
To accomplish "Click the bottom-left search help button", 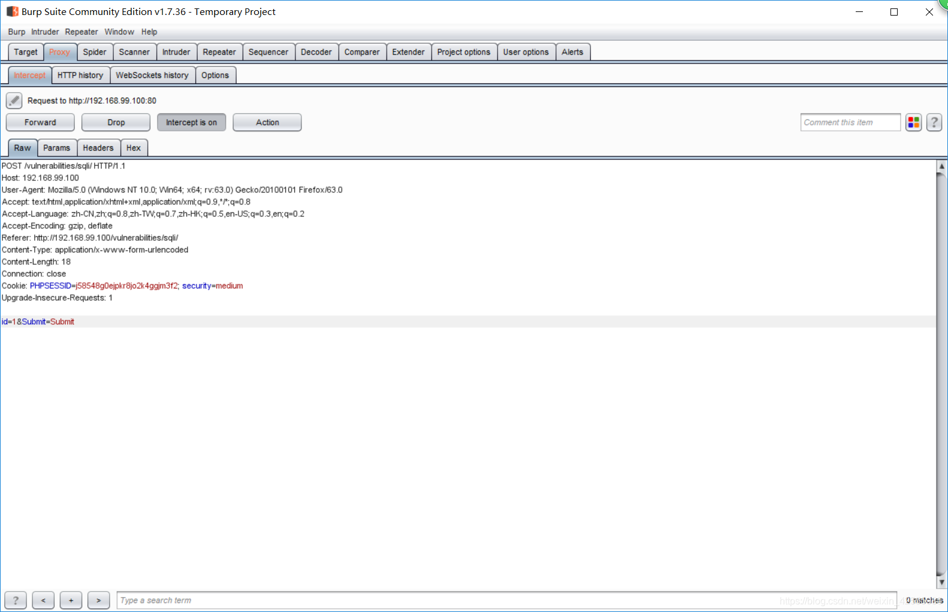I will (16, 600).
